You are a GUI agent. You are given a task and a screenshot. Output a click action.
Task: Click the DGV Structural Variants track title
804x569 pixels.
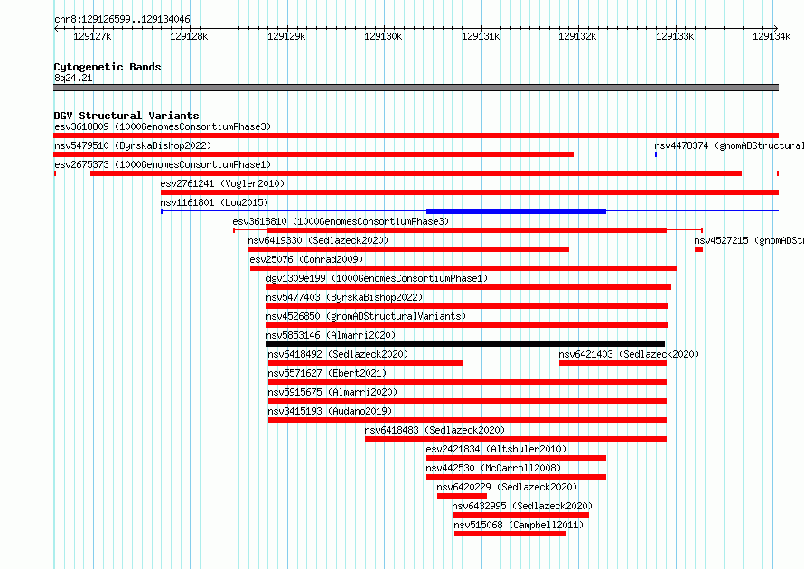126,116
